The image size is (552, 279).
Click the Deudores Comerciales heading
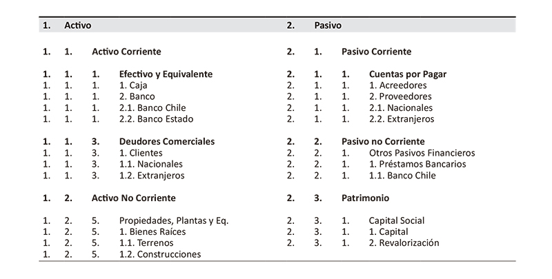pyautogui.click(x=166, y=141)
